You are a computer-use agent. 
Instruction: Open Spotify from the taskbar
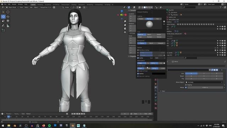point(49,126)
